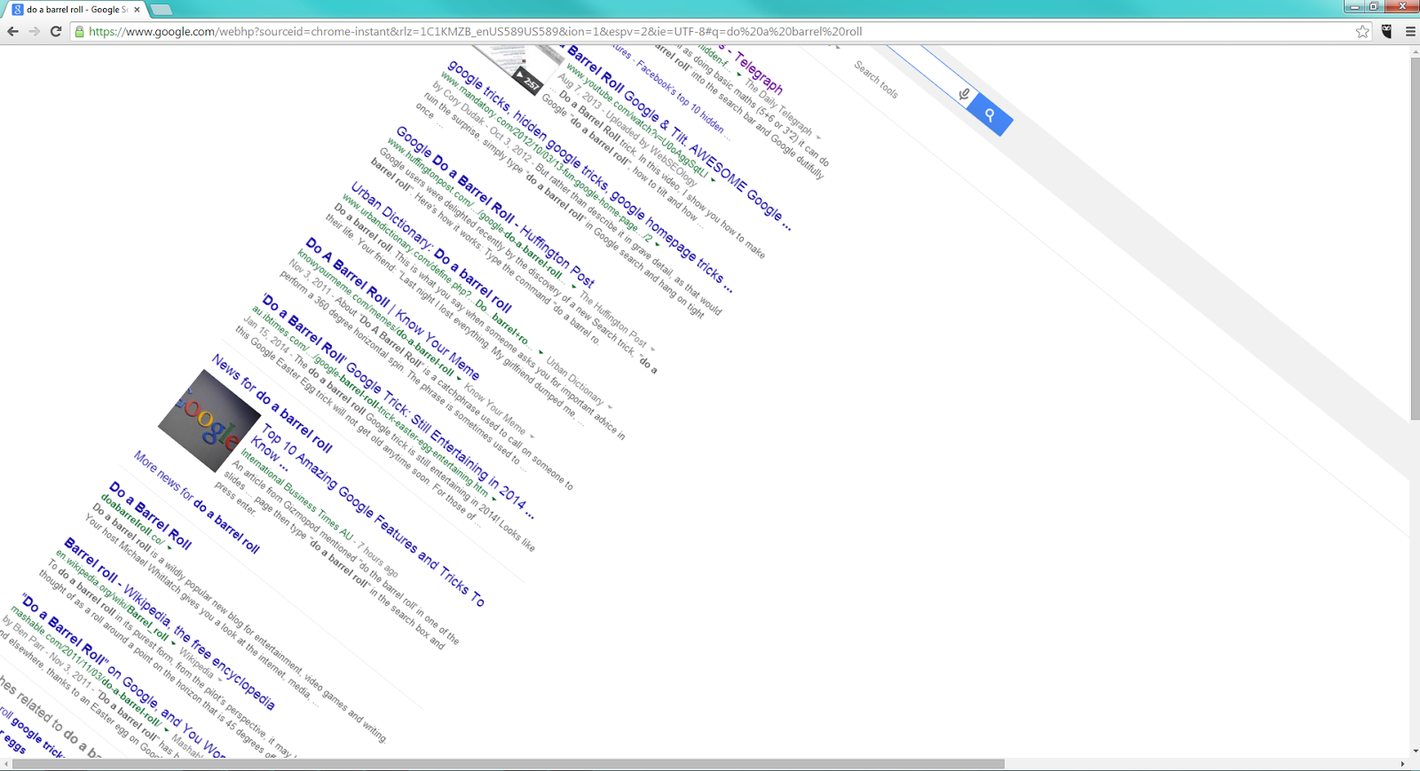Expand dropdown arrow after www.huffingtonpost.com URL

[572, 286]
